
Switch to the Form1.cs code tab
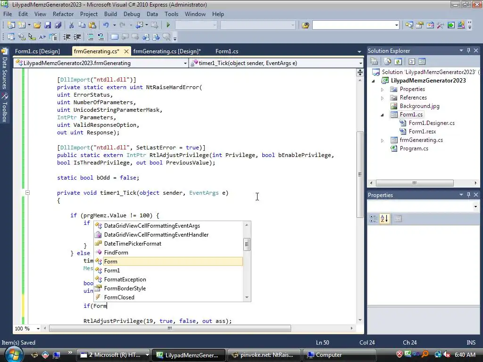pyautogui.click(x=227, y=51)
